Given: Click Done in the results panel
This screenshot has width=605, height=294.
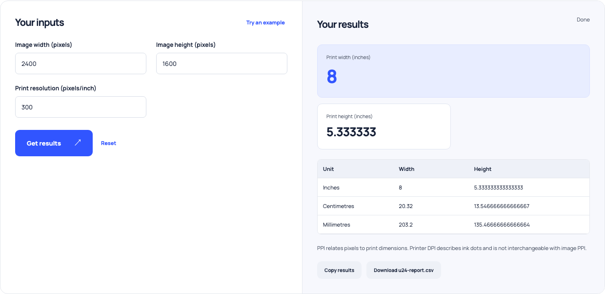Looking at the screenshot, I should pyautogui.click(x=583, y=20).
